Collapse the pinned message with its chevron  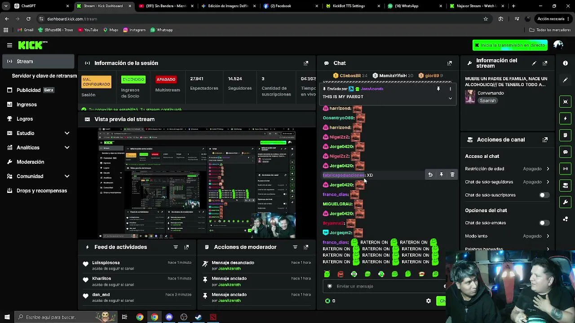click(450, 98)
